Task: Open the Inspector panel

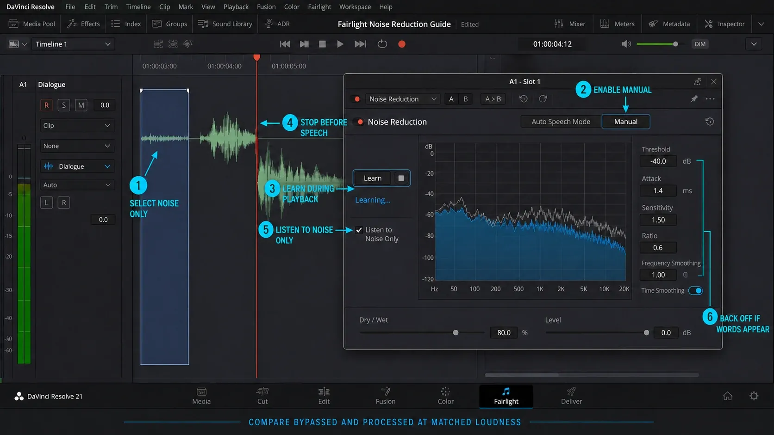Action: point(724,24)
